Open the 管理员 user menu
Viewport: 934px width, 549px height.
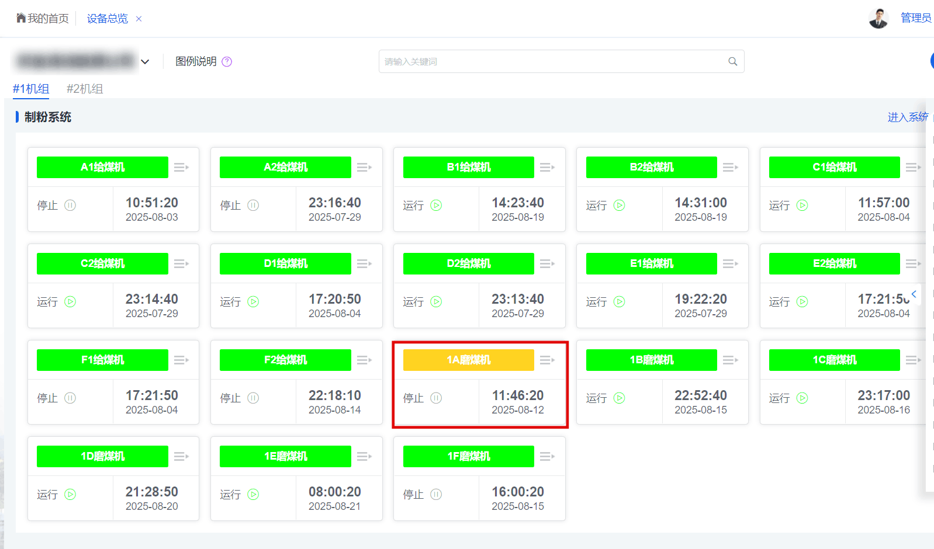click(915, 18)
